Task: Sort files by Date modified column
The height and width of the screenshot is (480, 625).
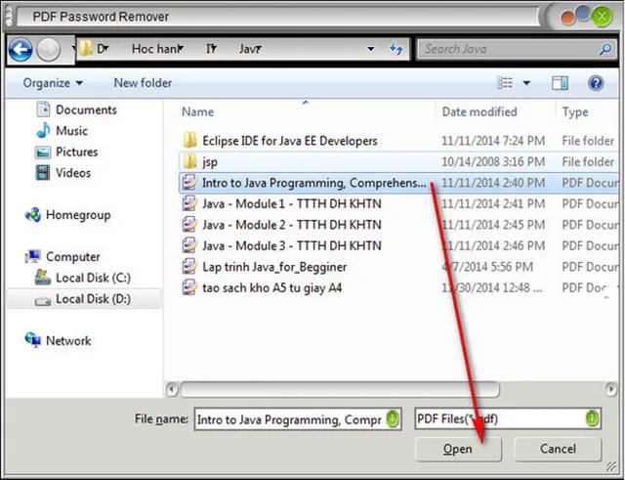Action: pos(479,112)
